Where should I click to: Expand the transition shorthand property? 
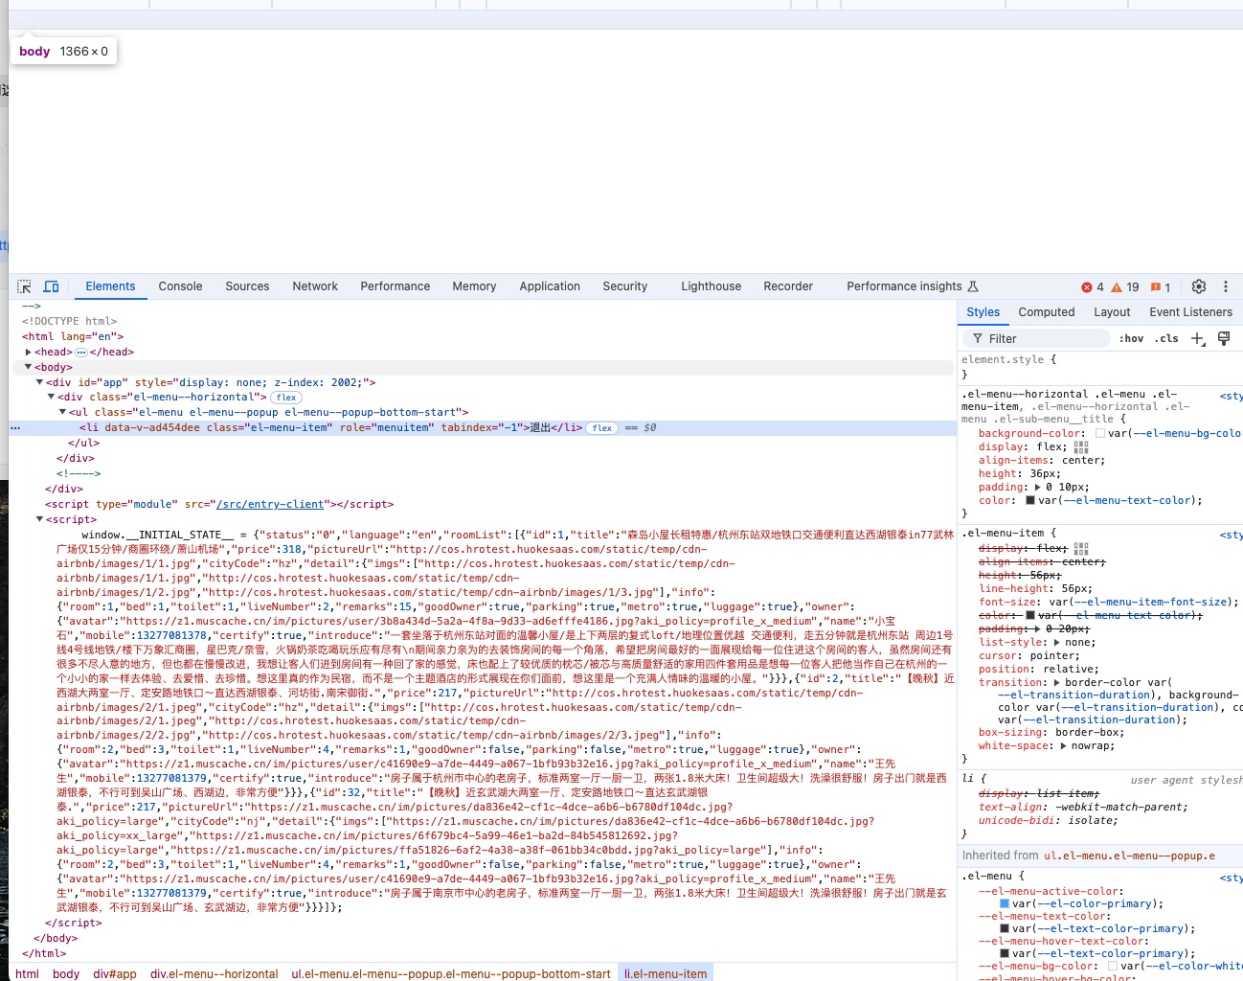(x=1057, y=682)
